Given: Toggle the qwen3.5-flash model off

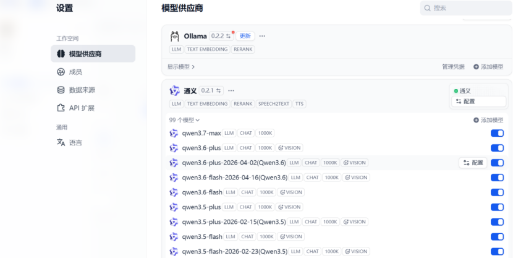Looking at the screenshot, I should (497, 237).
